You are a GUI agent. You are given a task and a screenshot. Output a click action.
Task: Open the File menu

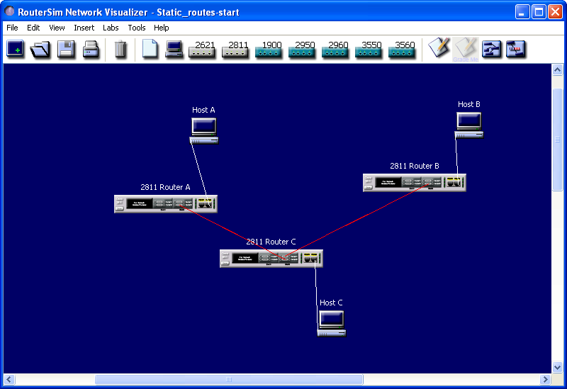[x=12, y=28]
